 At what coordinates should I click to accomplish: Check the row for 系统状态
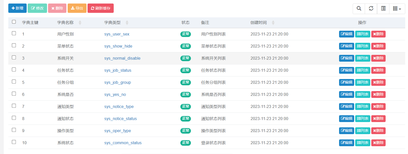[x=14, y=142]
